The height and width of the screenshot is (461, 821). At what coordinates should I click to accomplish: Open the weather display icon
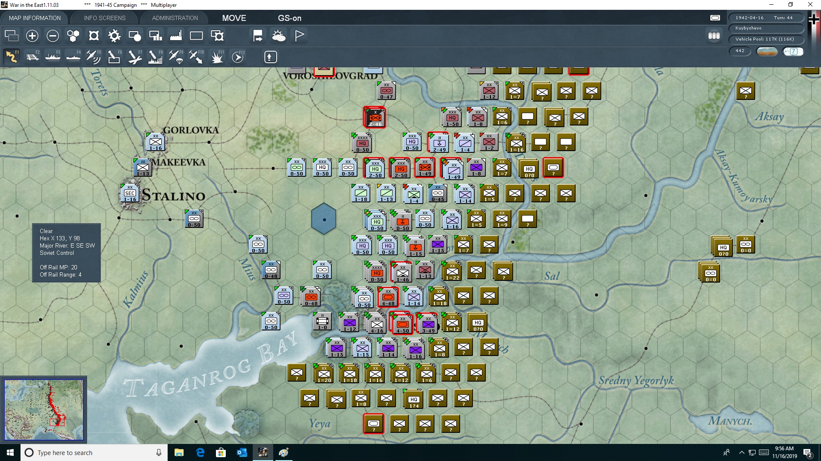coord(278,36)
